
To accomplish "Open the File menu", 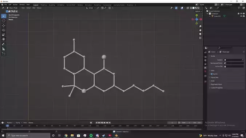I will coord(6,5).
